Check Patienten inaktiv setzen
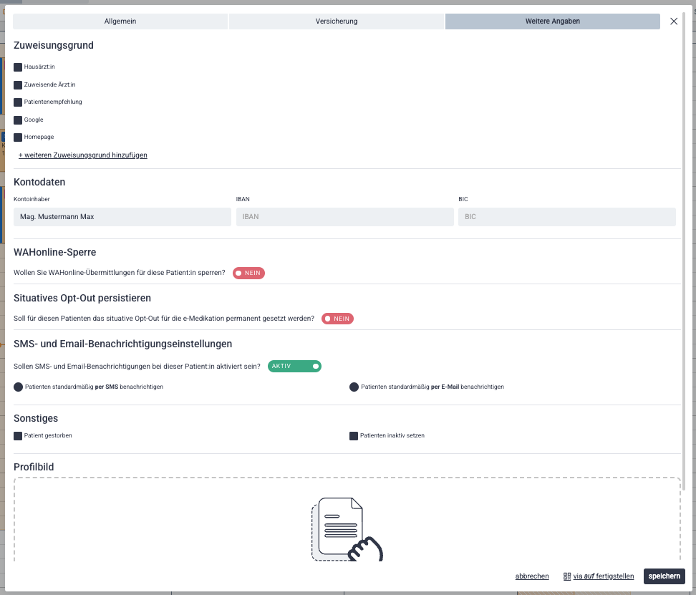 pyautogui.click(x=354, y=435)
